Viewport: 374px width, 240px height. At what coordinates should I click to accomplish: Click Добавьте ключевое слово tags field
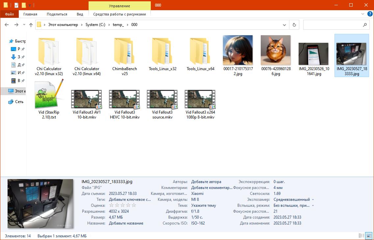[130, 200]
